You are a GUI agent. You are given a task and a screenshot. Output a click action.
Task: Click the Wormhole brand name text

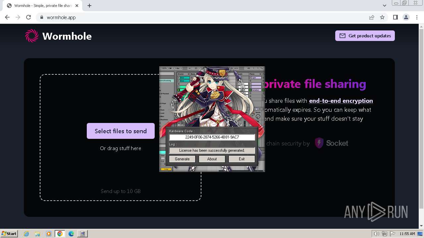tap(67, 36)
